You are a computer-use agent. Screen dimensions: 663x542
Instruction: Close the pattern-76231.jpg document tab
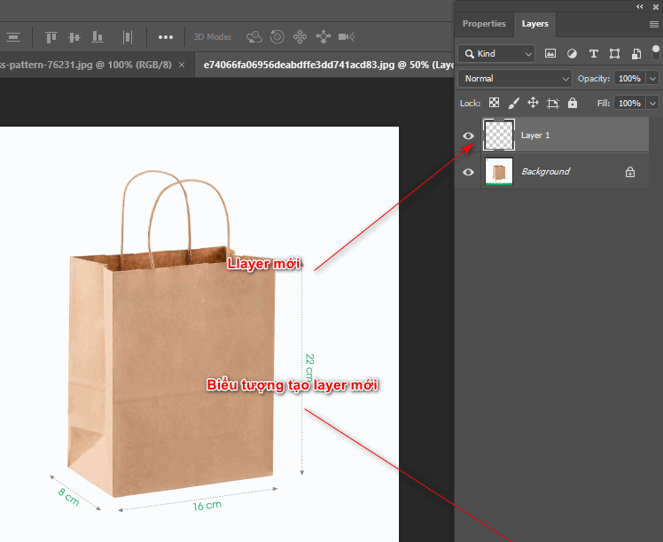(182, 65)
